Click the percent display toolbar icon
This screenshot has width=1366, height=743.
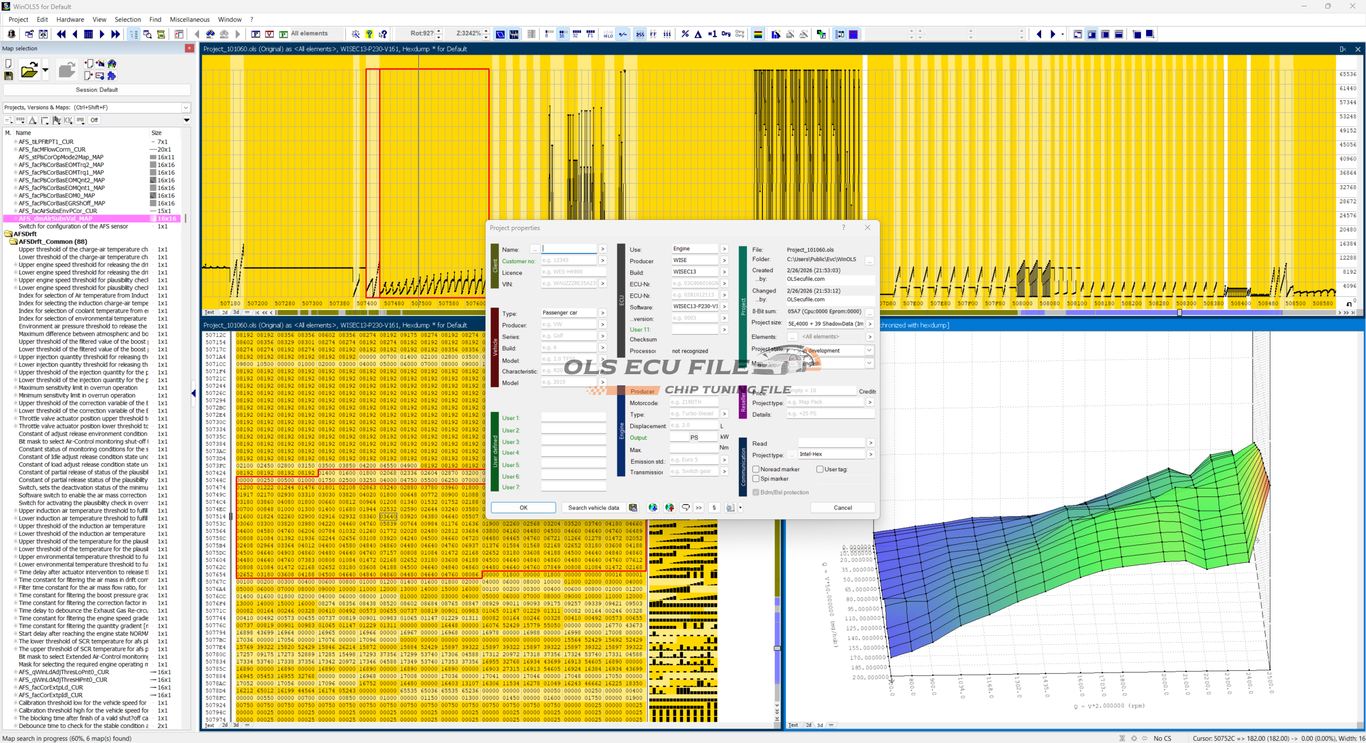coord(685,34)
